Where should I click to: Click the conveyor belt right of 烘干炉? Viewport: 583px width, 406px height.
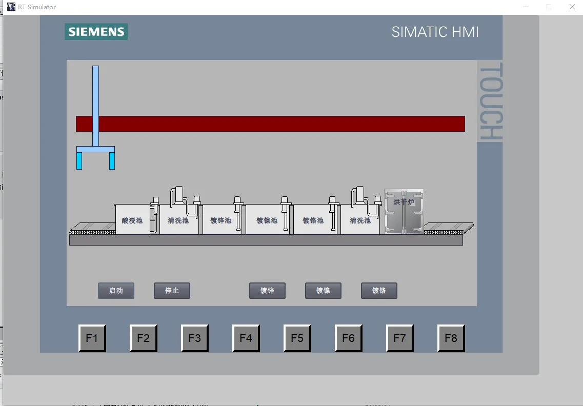[x=449, y=229]
